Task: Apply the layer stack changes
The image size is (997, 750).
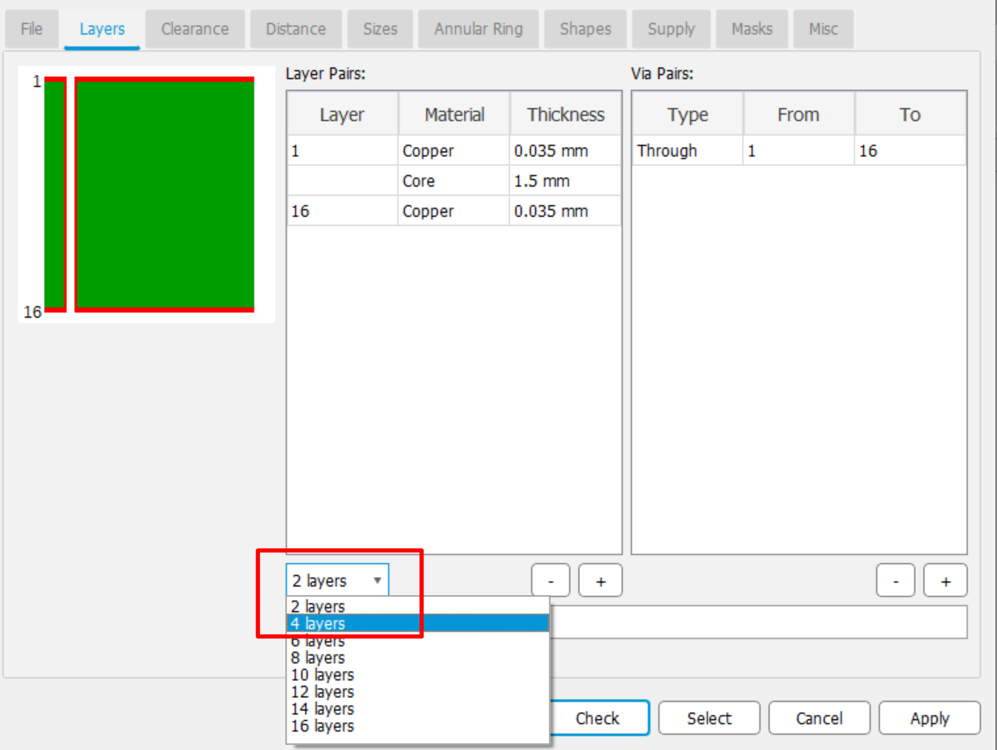Action: pyautogui.click(x=929, y=718)
